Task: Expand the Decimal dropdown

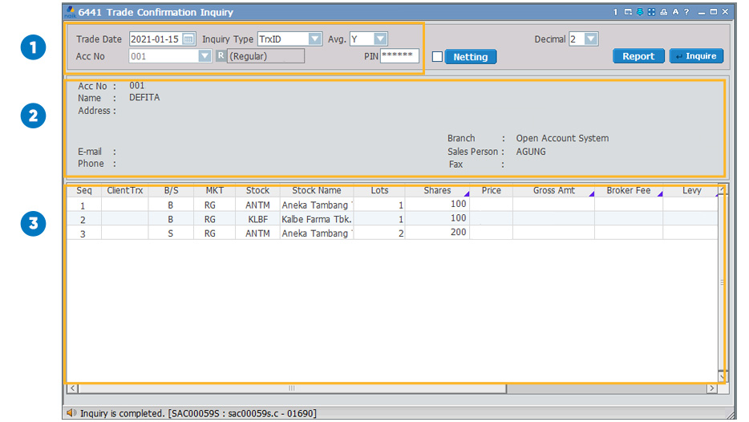Action: (591, 39)
